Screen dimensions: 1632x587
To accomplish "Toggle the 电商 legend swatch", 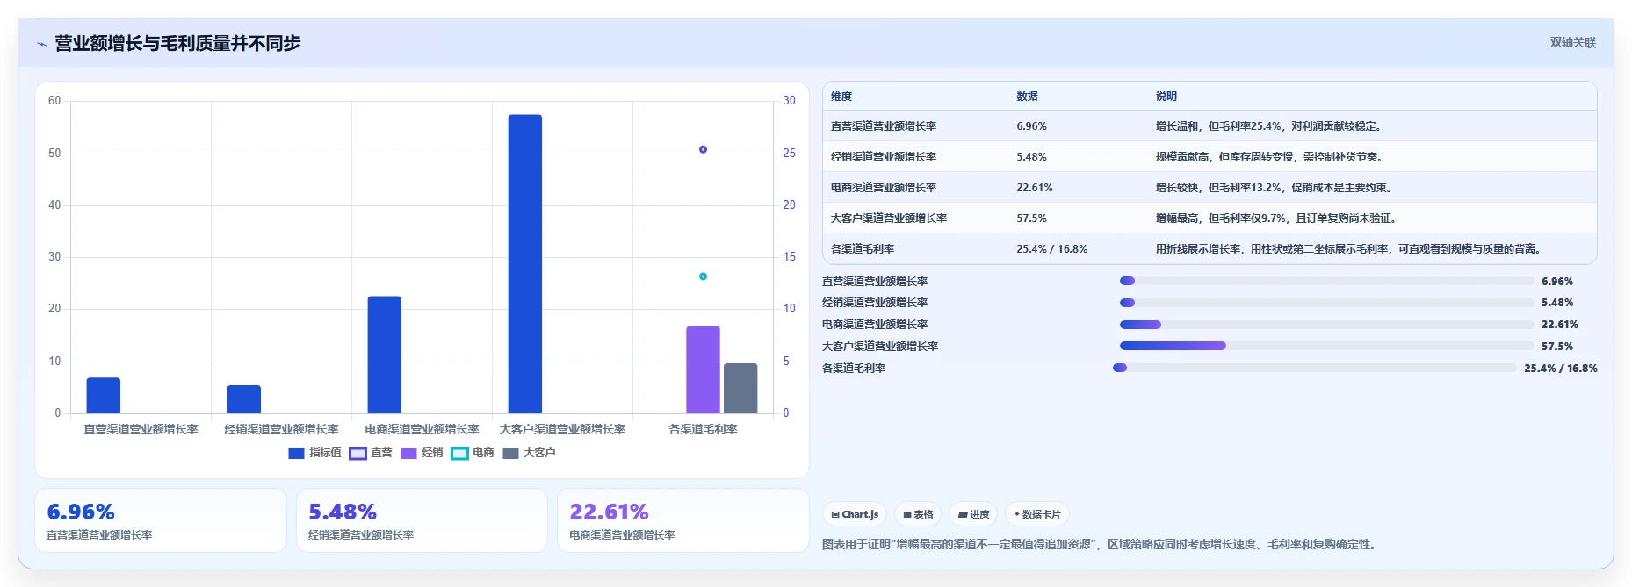I will click(x=459, y=454).
